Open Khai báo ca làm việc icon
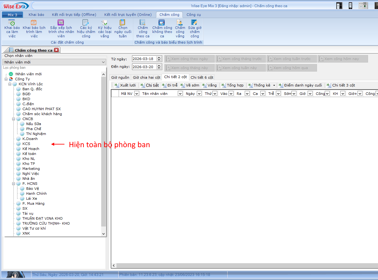 12,23
